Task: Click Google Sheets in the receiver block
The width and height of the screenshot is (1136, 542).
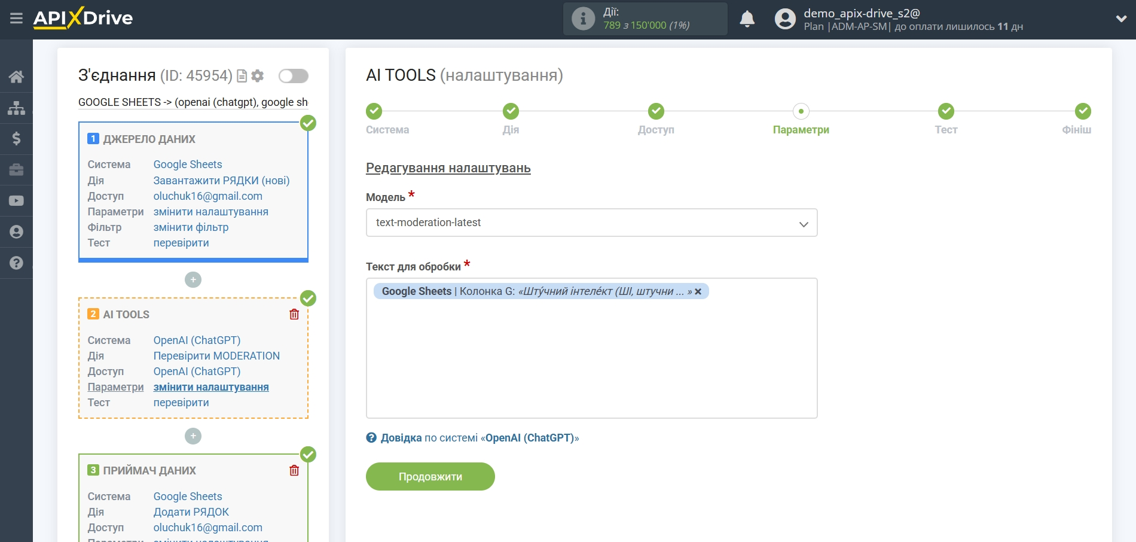Action: click(188, 497)
